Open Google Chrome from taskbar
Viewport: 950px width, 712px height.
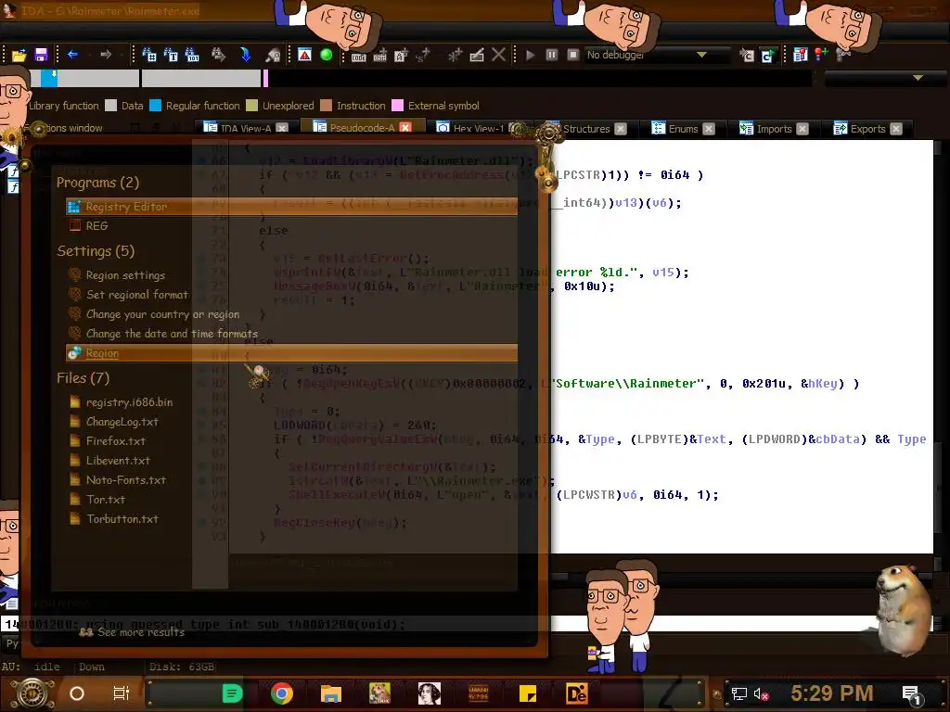click(x=282, y=693)
